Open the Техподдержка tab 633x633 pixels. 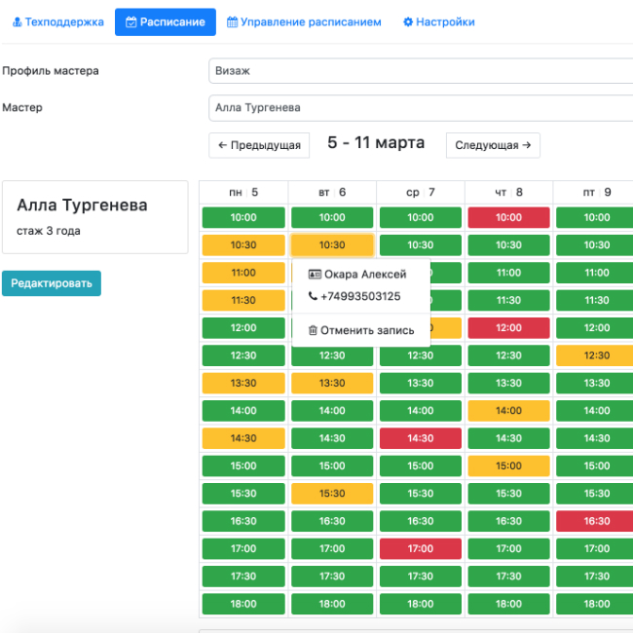(58, 21)
